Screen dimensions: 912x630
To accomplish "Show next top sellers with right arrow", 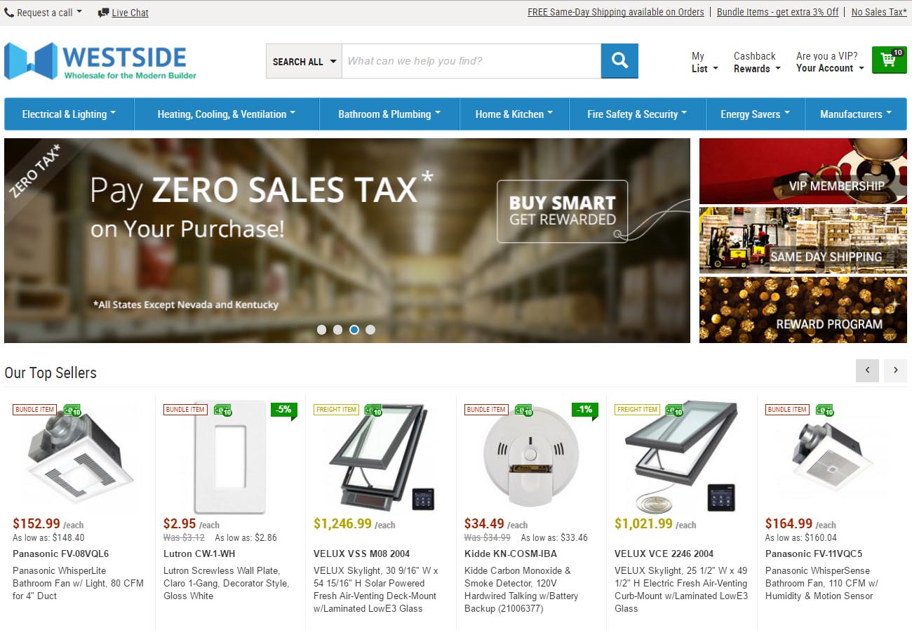I will pos(895,370).
